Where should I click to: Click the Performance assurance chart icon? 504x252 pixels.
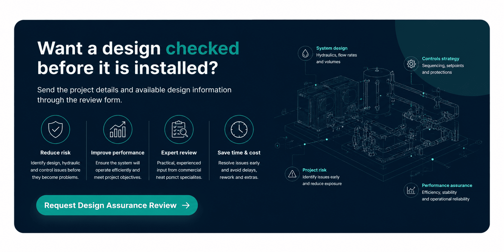pos(411,190)
